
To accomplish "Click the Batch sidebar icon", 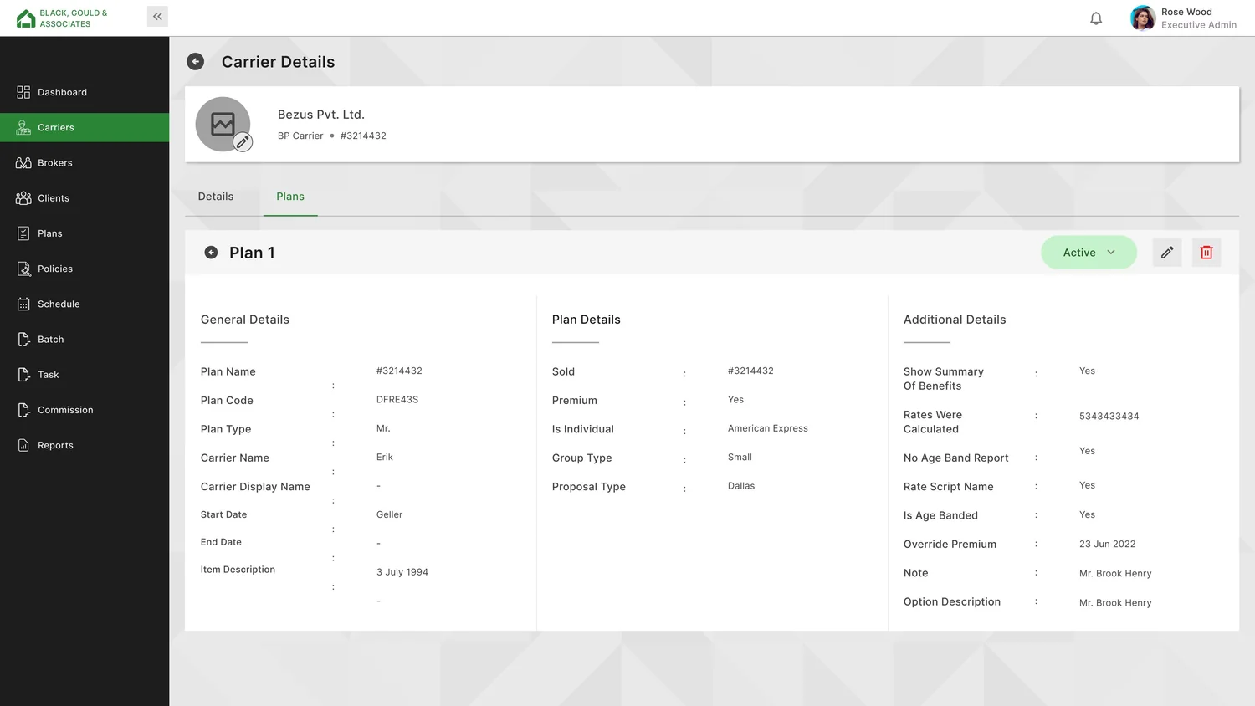I will click(x=23, y=340).
